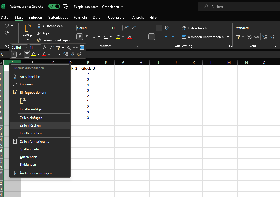280x197 pixels.
Task: Open the Standard number format dropdown
Action: click(x=273, y=28)
